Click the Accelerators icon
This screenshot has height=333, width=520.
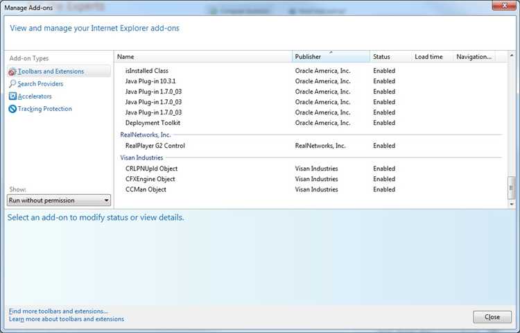(12, 96)
